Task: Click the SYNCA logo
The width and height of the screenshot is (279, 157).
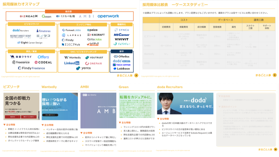Action: pos(122,30)
